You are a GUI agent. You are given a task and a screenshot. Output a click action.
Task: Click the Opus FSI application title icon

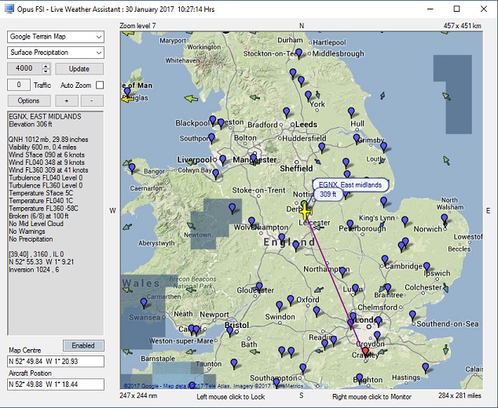pos(9,9)
